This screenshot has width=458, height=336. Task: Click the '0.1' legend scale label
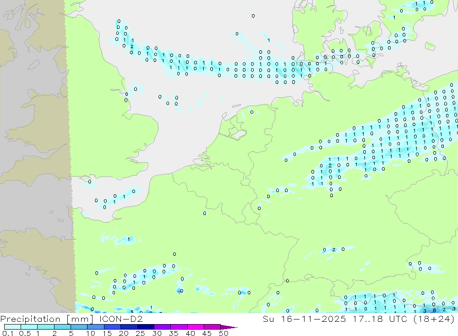click(8, 333)
